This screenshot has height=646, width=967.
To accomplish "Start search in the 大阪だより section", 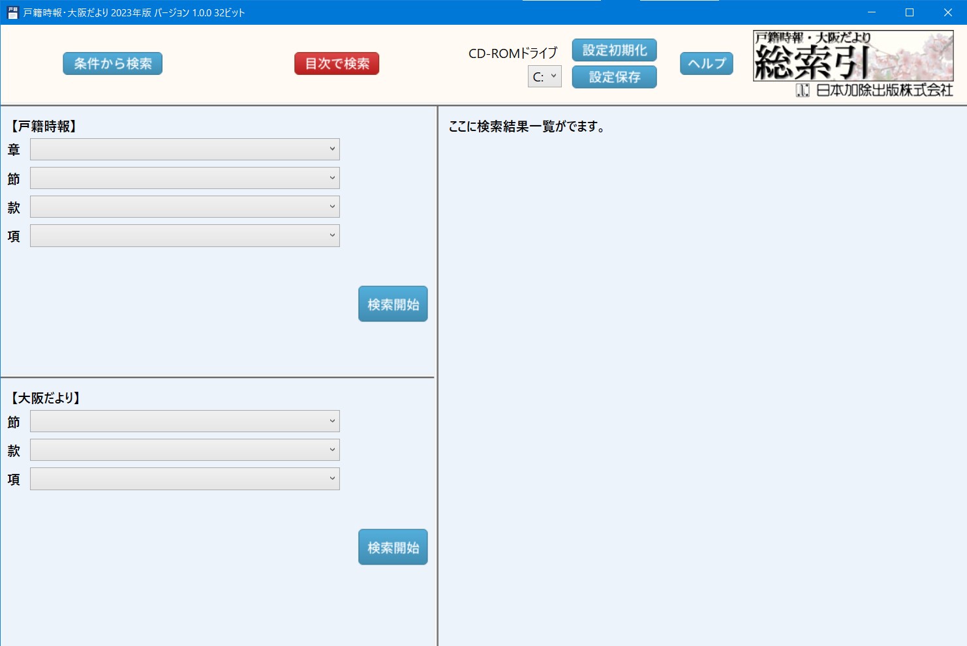I will (x=393, y=547).
